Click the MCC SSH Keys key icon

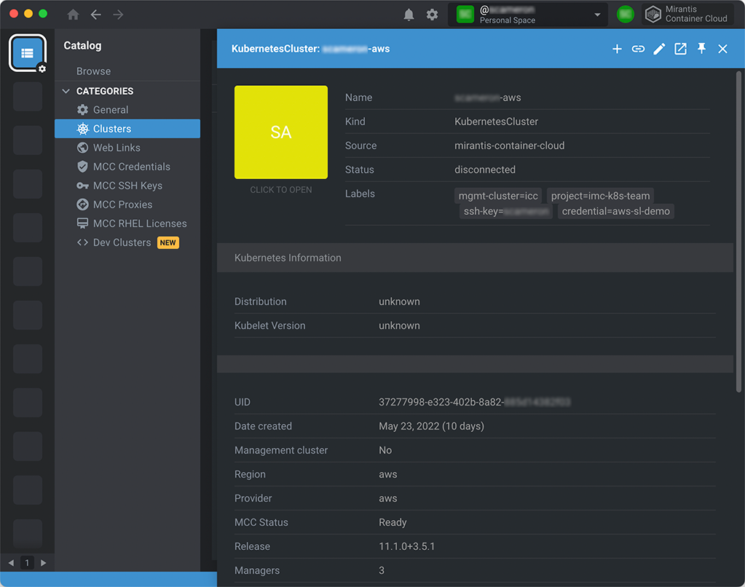click(83, 186)
